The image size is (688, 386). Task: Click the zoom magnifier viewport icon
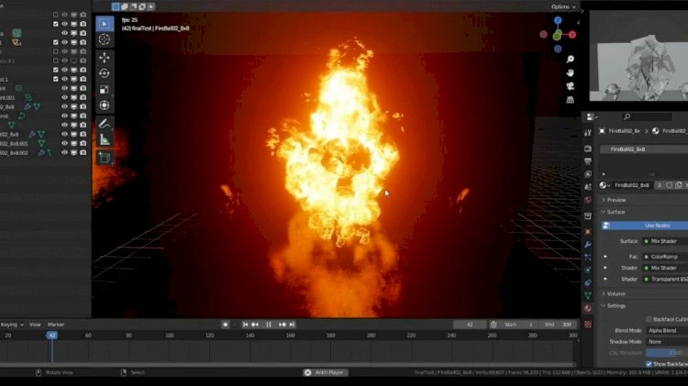tap(570, 59)
